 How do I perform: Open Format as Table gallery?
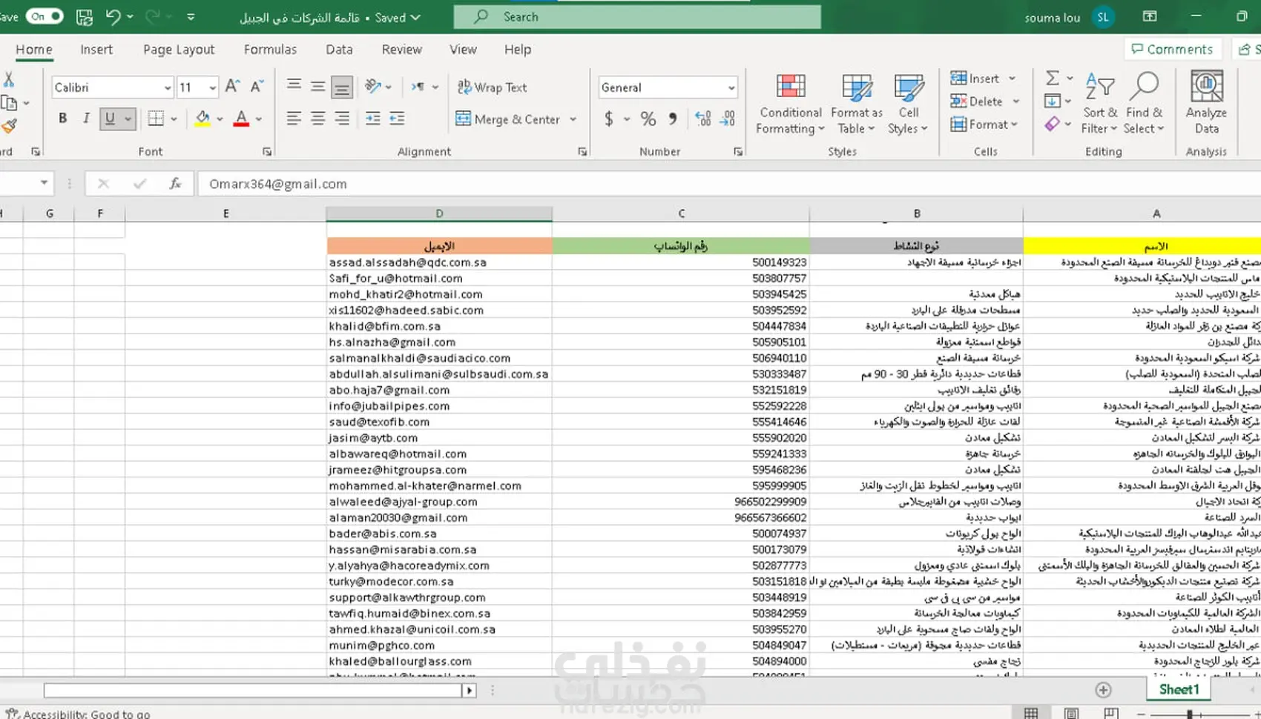[857, 104]
